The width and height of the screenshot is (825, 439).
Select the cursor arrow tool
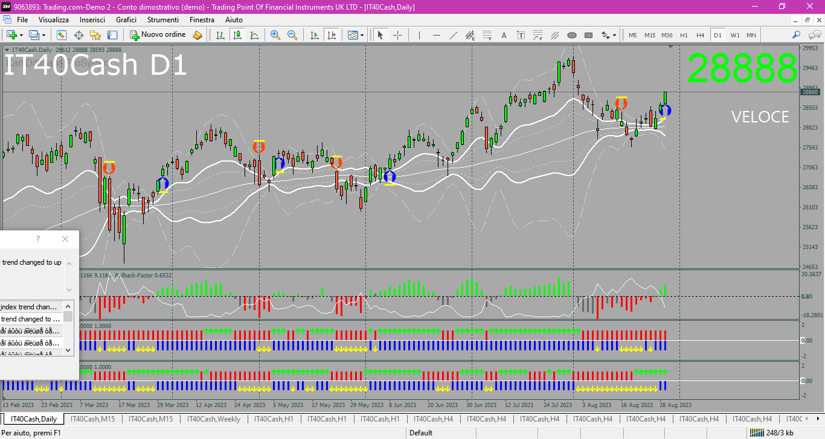[x=380, y=35]
